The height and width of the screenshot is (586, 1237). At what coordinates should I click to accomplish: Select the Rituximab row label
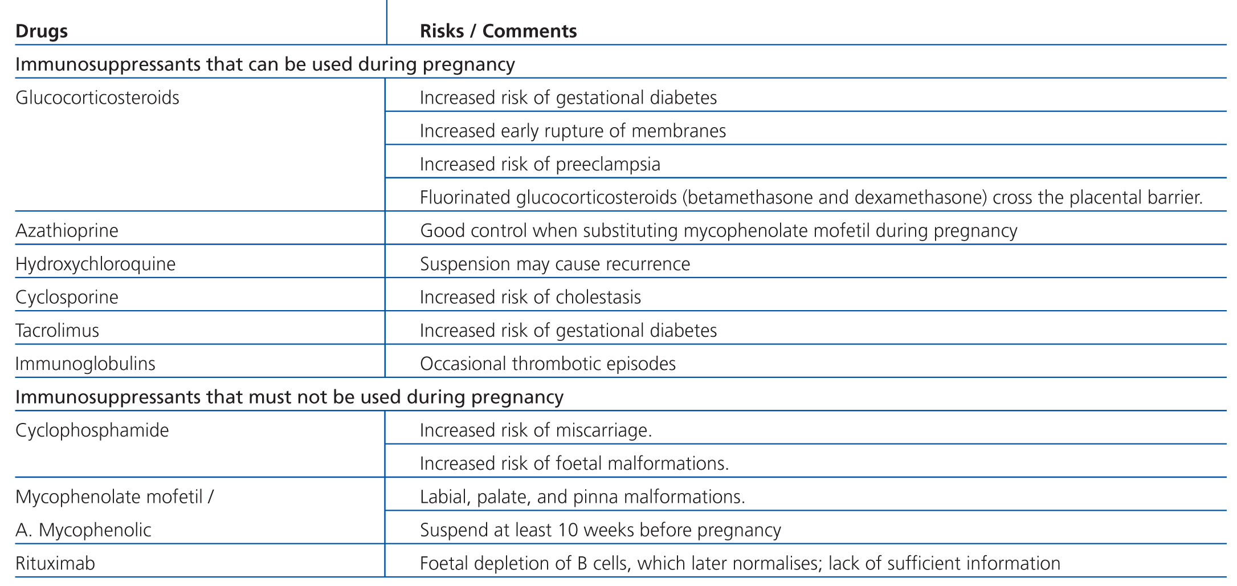coord(55,563)
